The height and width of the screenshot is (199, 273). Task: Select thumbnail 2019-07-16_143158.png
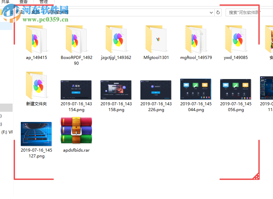tap(116, 90)
